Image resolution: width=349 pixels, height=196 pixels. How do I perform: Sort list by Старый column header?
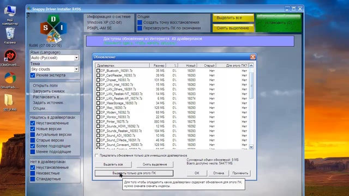206,65
